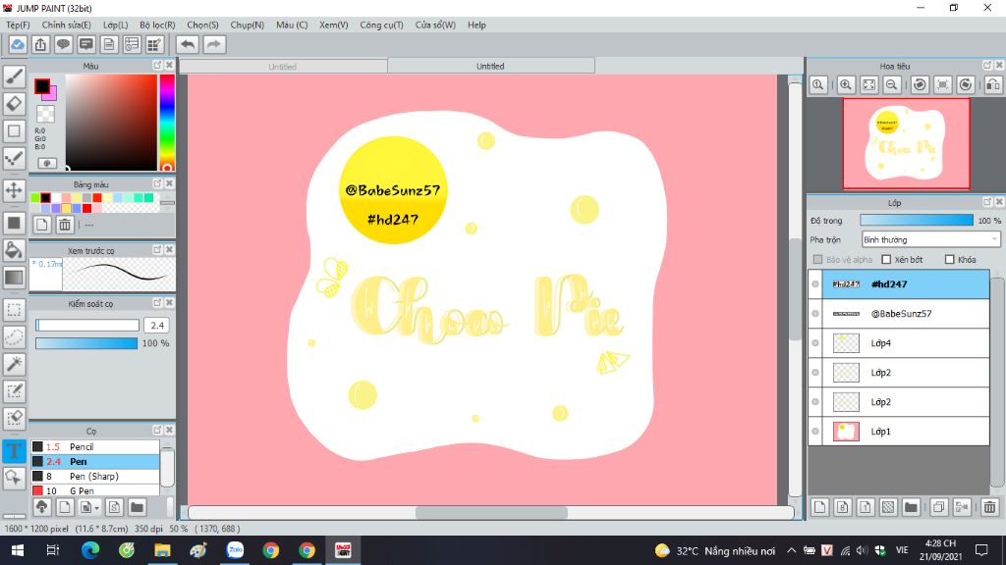The width and height of the screenshot is (1006, 565).
Task: Select the Magic Wand tool
Action: [14, 364]
